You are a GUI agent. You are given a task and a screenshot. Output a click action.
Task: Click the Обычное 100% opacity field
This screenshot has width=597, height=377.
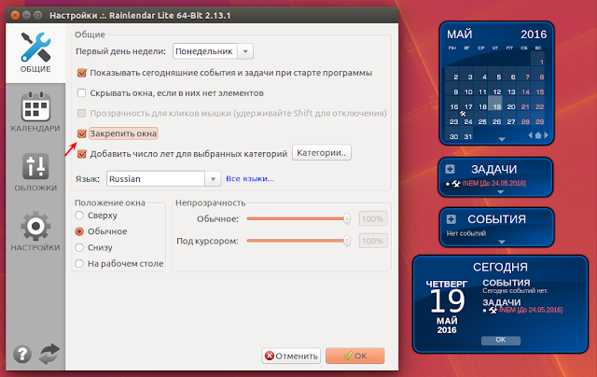(x=373, y=219)
